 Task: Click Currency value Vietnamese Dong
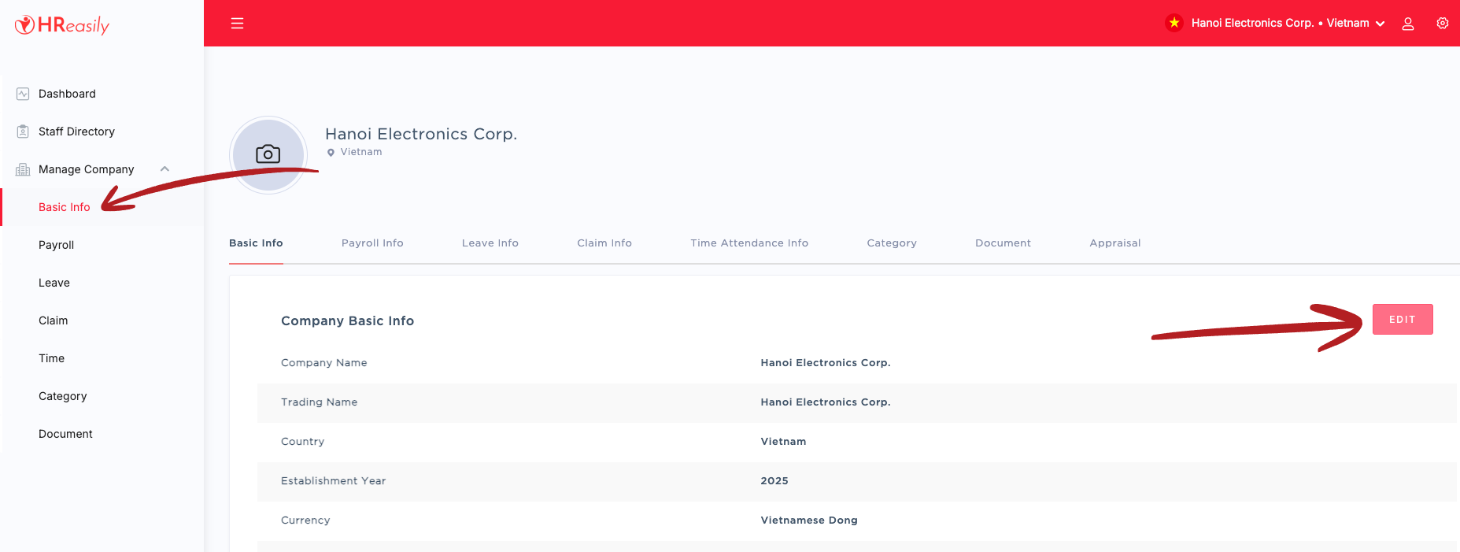tap(809, 521)
